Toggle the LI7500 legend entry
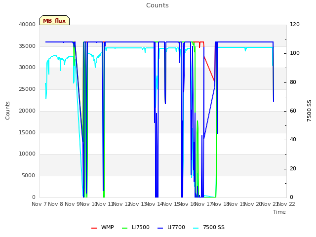Viewport: 316px width, 237px height. 136,227
